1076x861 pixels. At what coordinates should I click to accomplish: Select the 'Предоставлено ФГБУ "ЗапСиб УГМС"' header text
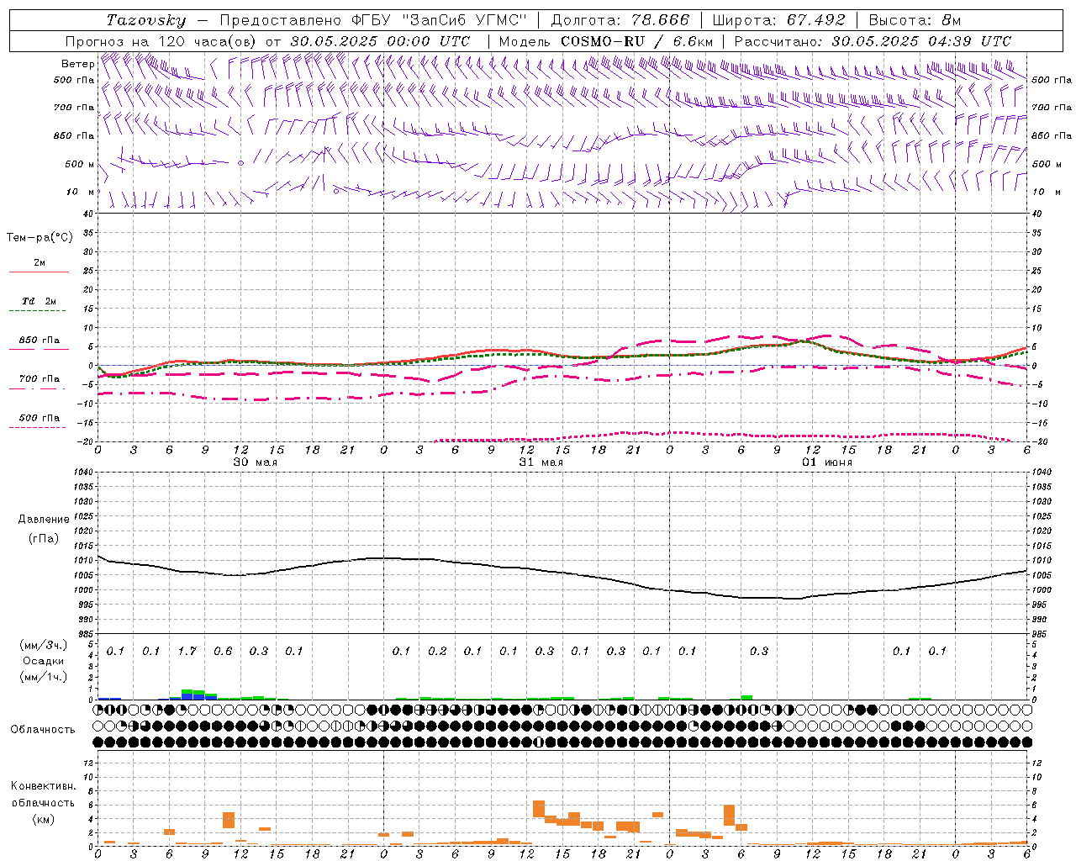(x=373, y=20)
